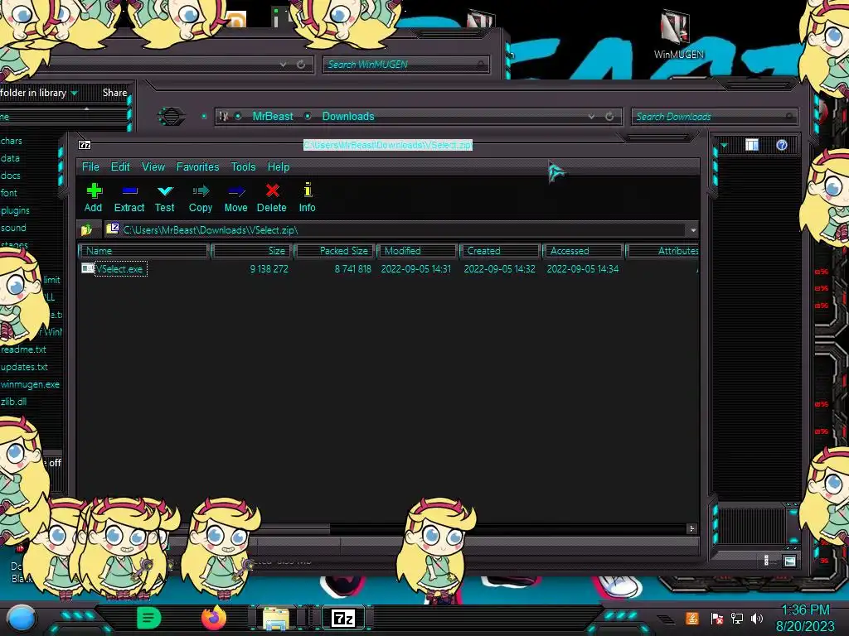The height and width of the screenshot is (636, 849).
Task: Select the data folder in WinMUGEN window
Action: [x=10, y=158]
